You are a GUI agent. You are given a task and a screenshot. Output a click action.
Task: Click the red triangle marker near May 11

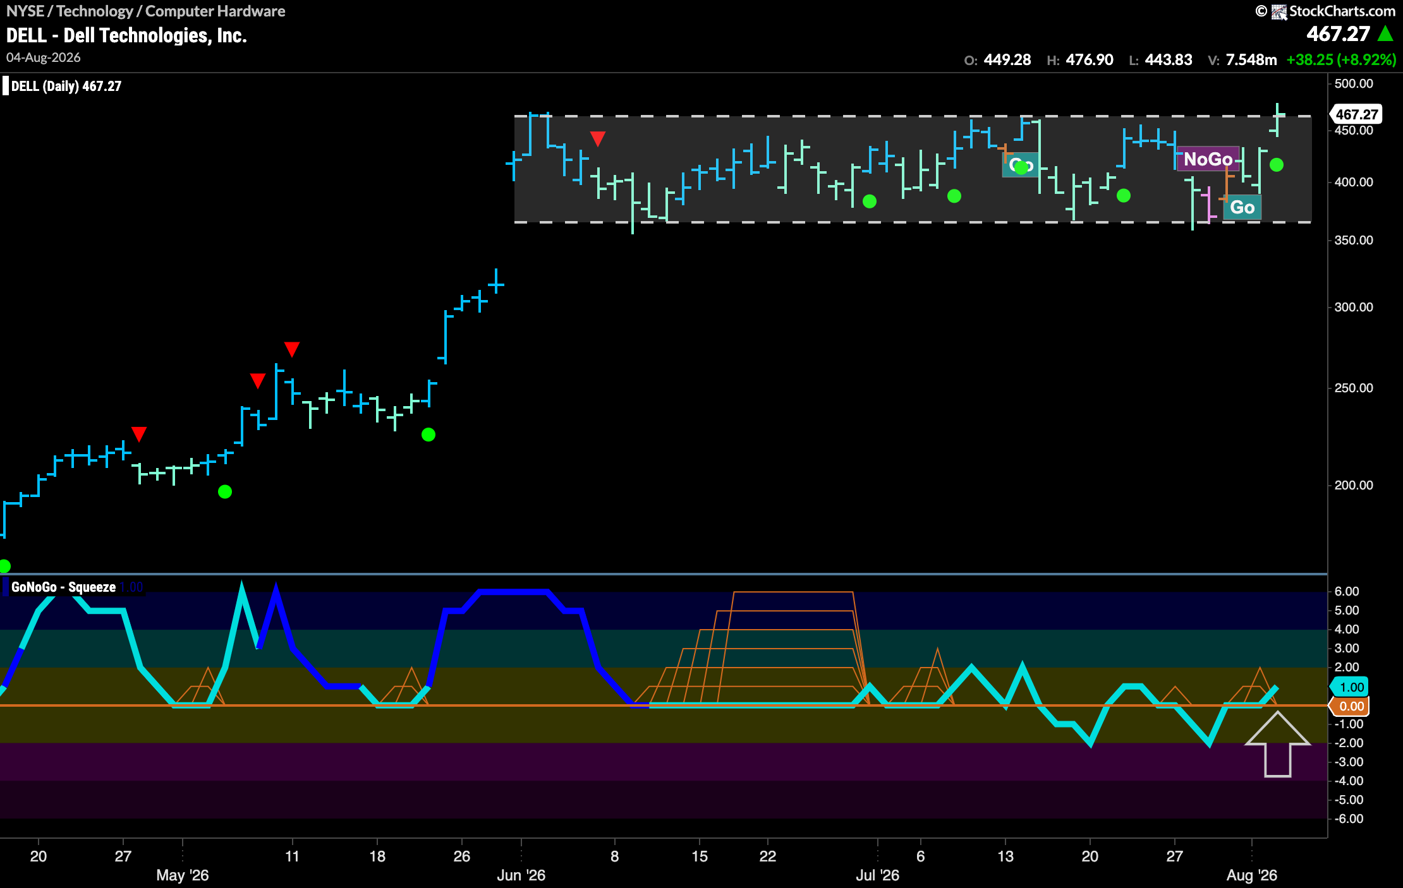pyautogui.click(x=291, y=349)
